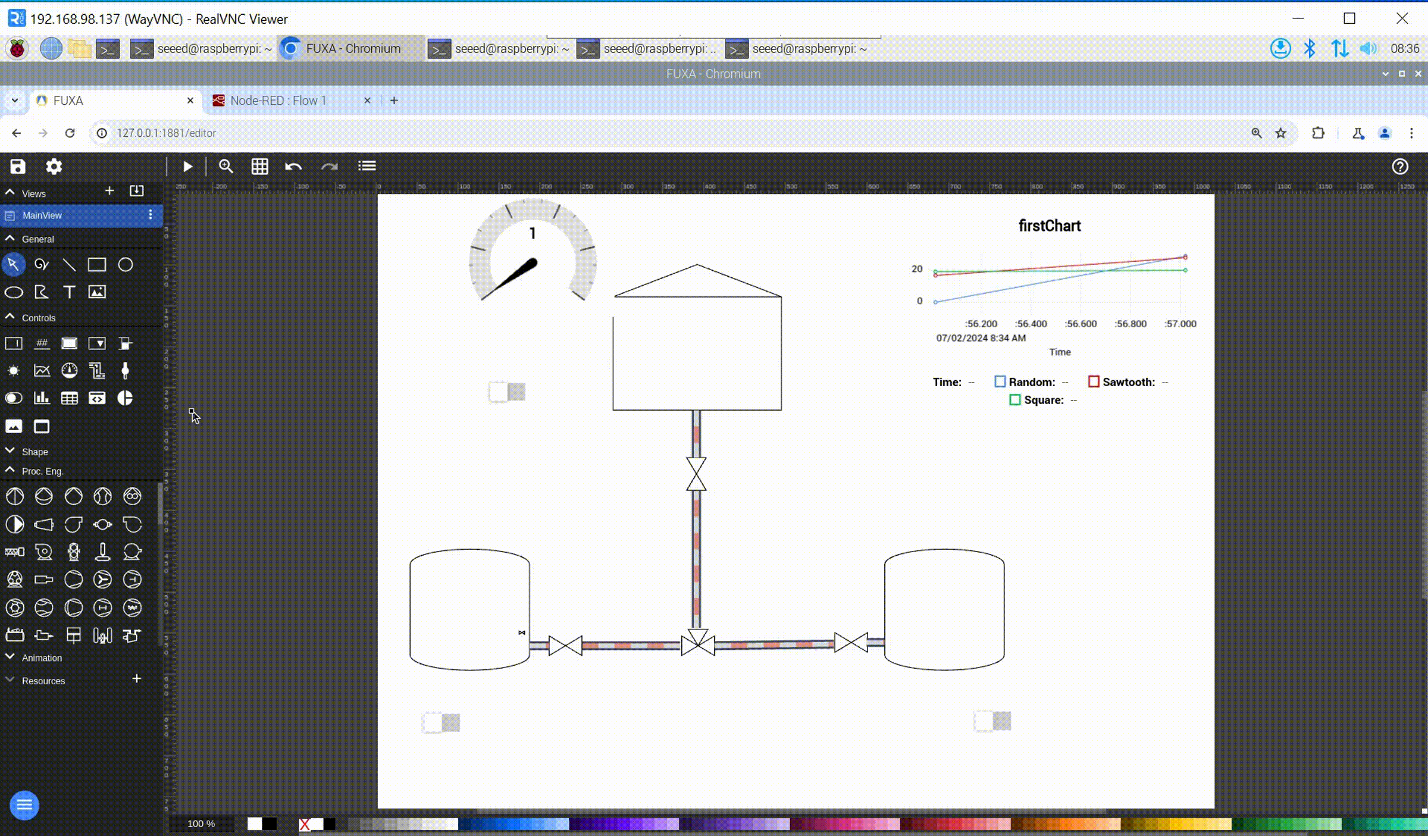The width and height of the screenshot is (1428, 836).
Task: Click the Undo arrow in the toolbar
Action: (293, 167)
